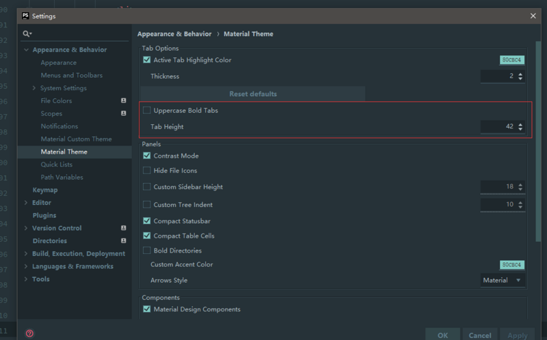This screenshot has width=547, height=340.
Task: Click the search magnifier icon in settings
Action: tap(26, 33)
